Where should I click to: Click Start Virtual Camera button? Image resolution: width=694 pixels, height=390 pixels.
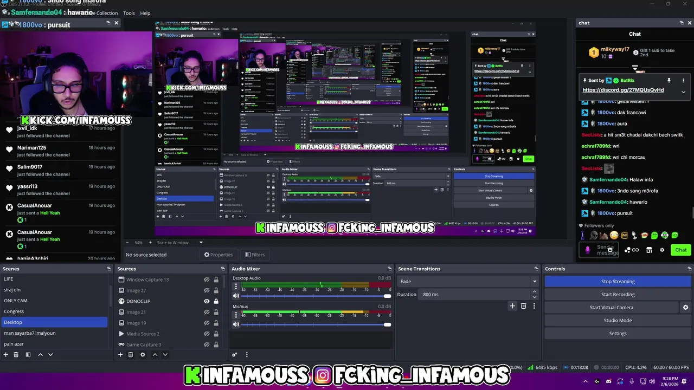point(611,307)
